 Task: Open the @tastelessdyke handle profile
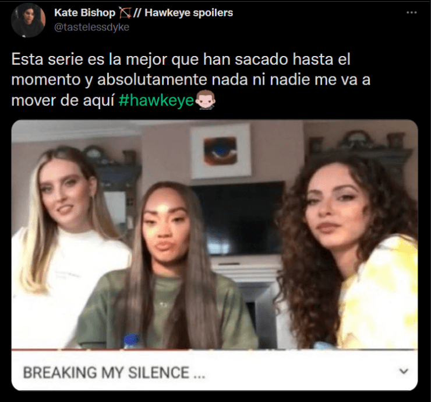91,27
